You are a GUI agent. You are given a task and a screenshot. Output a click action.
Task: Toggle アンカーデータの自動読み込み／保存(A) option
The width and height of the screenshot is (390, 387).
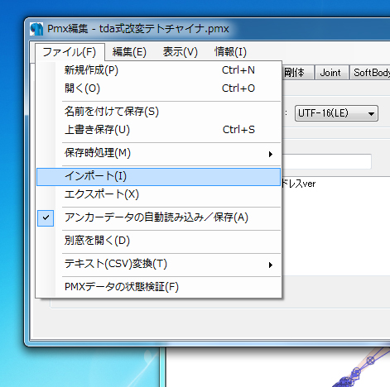[158, 217]
